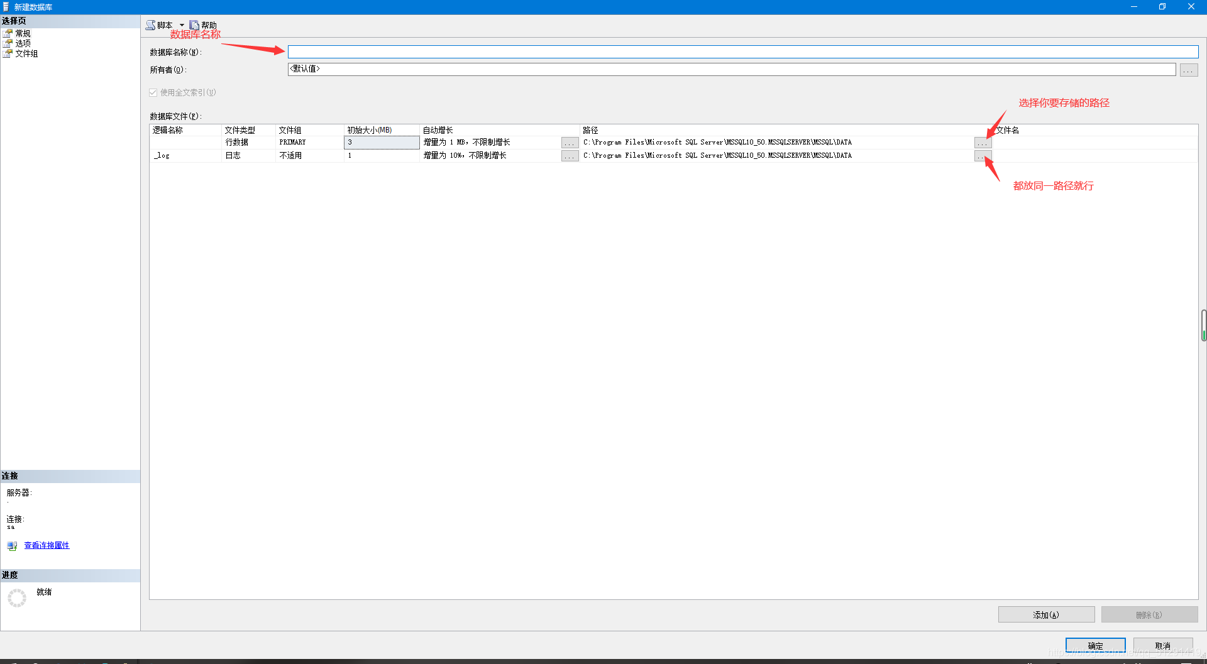
Task: Select the 不适用 filegroup cell
Action: coord(310,156)
